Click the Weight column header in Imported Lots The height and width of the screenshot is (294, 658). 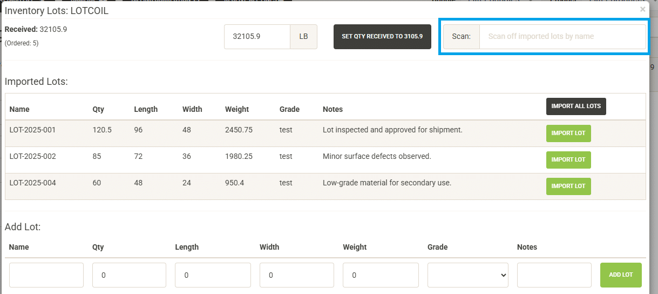click(237, 109)
